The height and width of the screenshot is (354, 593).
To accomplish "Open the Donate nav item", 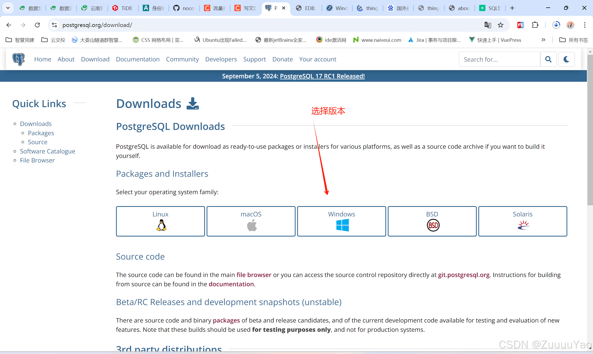I will click(283, 59).
